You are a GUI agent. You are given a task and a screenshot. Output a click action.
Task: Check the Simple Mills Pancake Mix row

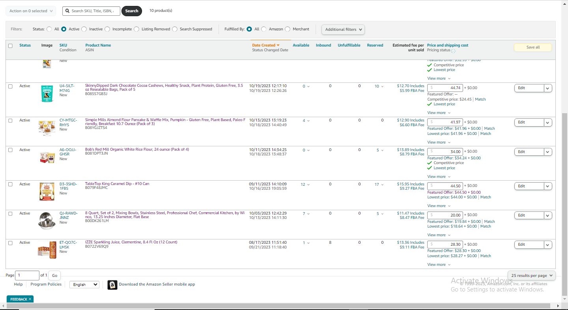pos(10,121)
